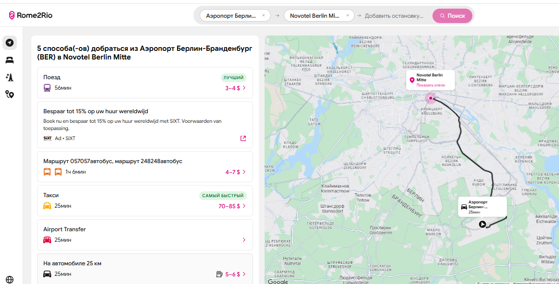Screen dimensions: 559x284
Task: Click the purple train icon under Поезд
Action: (x=48, y=88)
